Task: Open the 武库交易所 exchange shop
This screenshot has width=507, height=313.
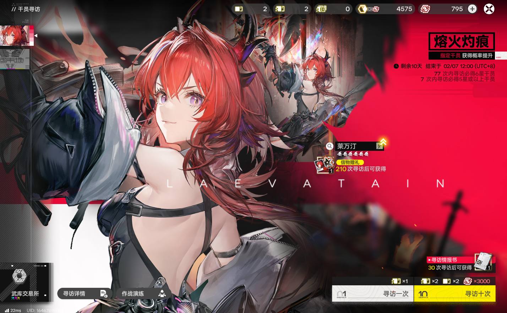Action: pyautogui.click(x=25, y=282)
